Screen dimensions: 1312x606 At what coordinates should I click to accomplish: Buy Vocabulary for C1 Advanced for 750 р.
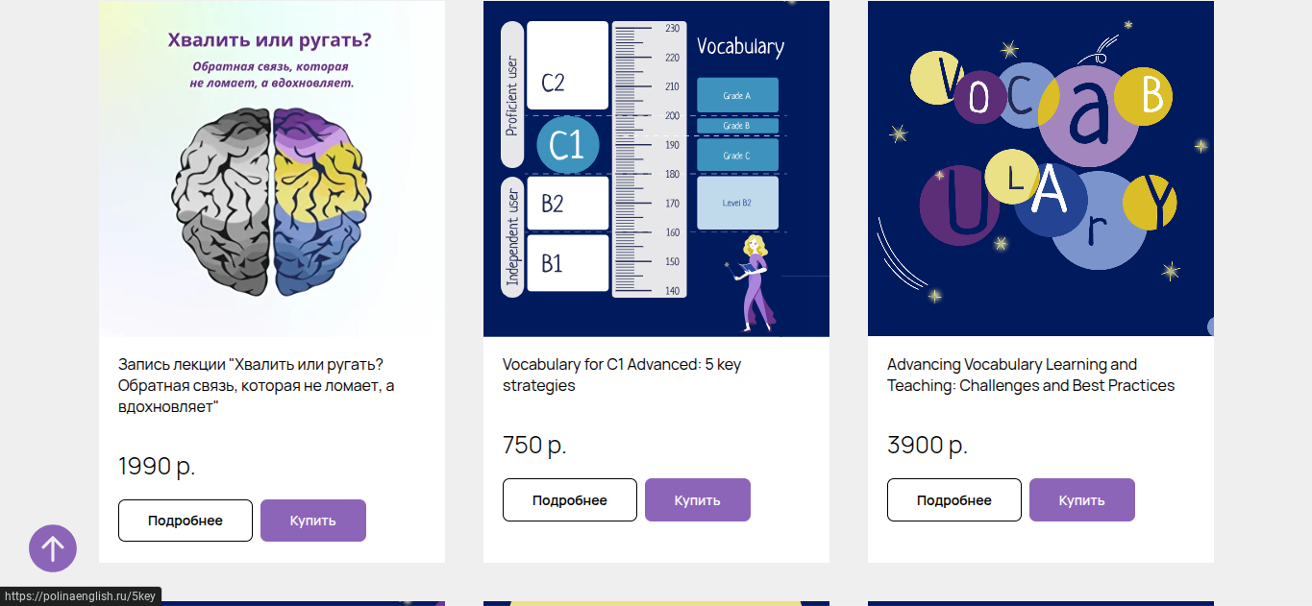(698, 500)
